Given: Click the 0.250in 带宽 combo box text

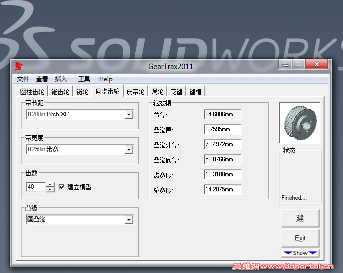Looking at the screenshot, I should (x=43, y=149).
